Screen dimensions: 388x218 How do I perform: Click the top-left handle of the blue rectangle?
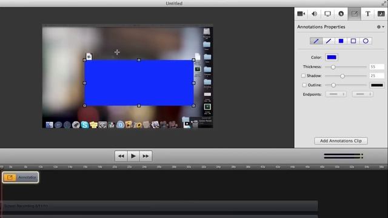click(85, 60)
